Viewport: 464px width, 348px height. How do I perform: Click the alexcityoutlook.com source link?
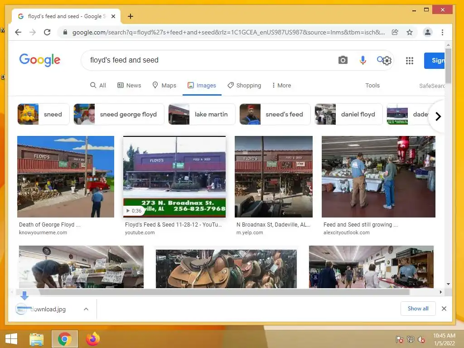click(x=347, y=232)
